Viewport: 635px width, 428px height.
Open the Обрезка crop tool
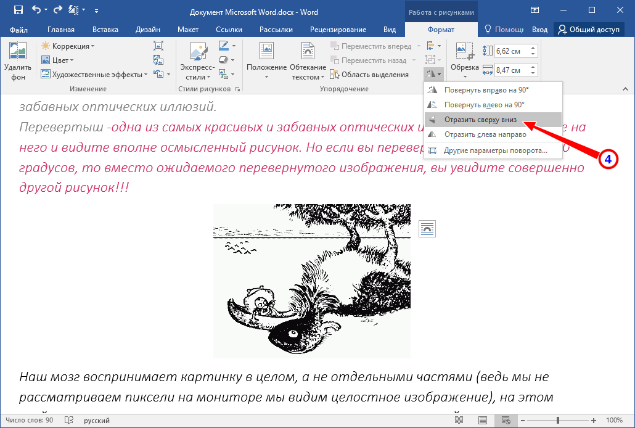pyautogui.click(x=464, y=61)
